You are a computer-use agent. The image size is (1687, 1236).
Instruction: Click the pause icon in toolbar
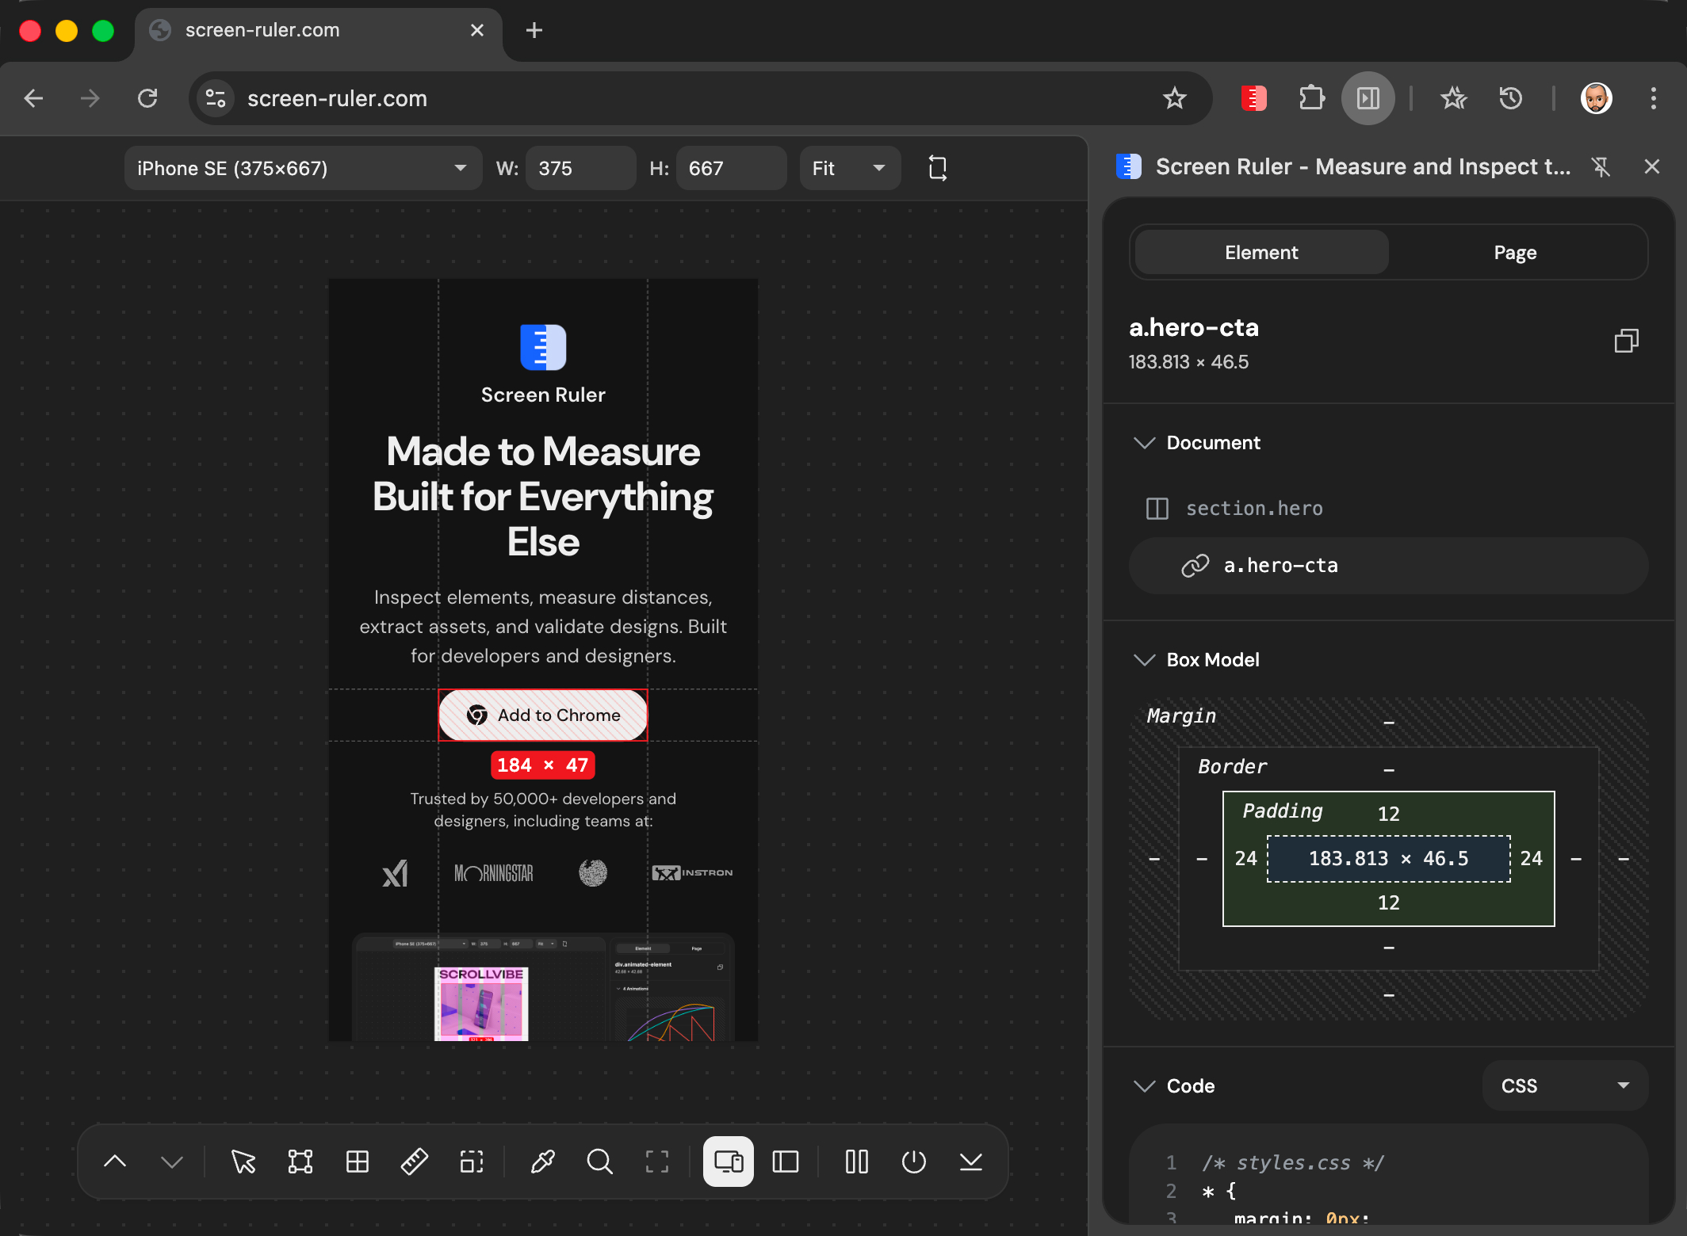857,1162
